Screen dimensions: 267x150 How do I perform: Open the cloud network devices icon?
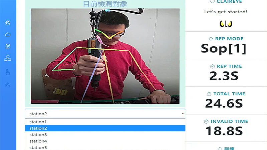(8, 58)
